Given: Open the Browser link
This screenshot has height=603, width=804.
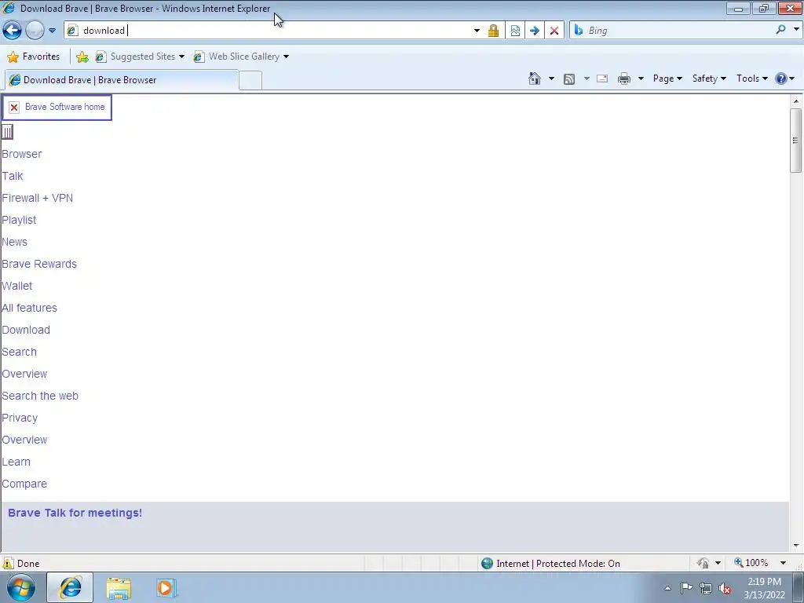Looking at the screenshot, I should [x=21, y=154].
